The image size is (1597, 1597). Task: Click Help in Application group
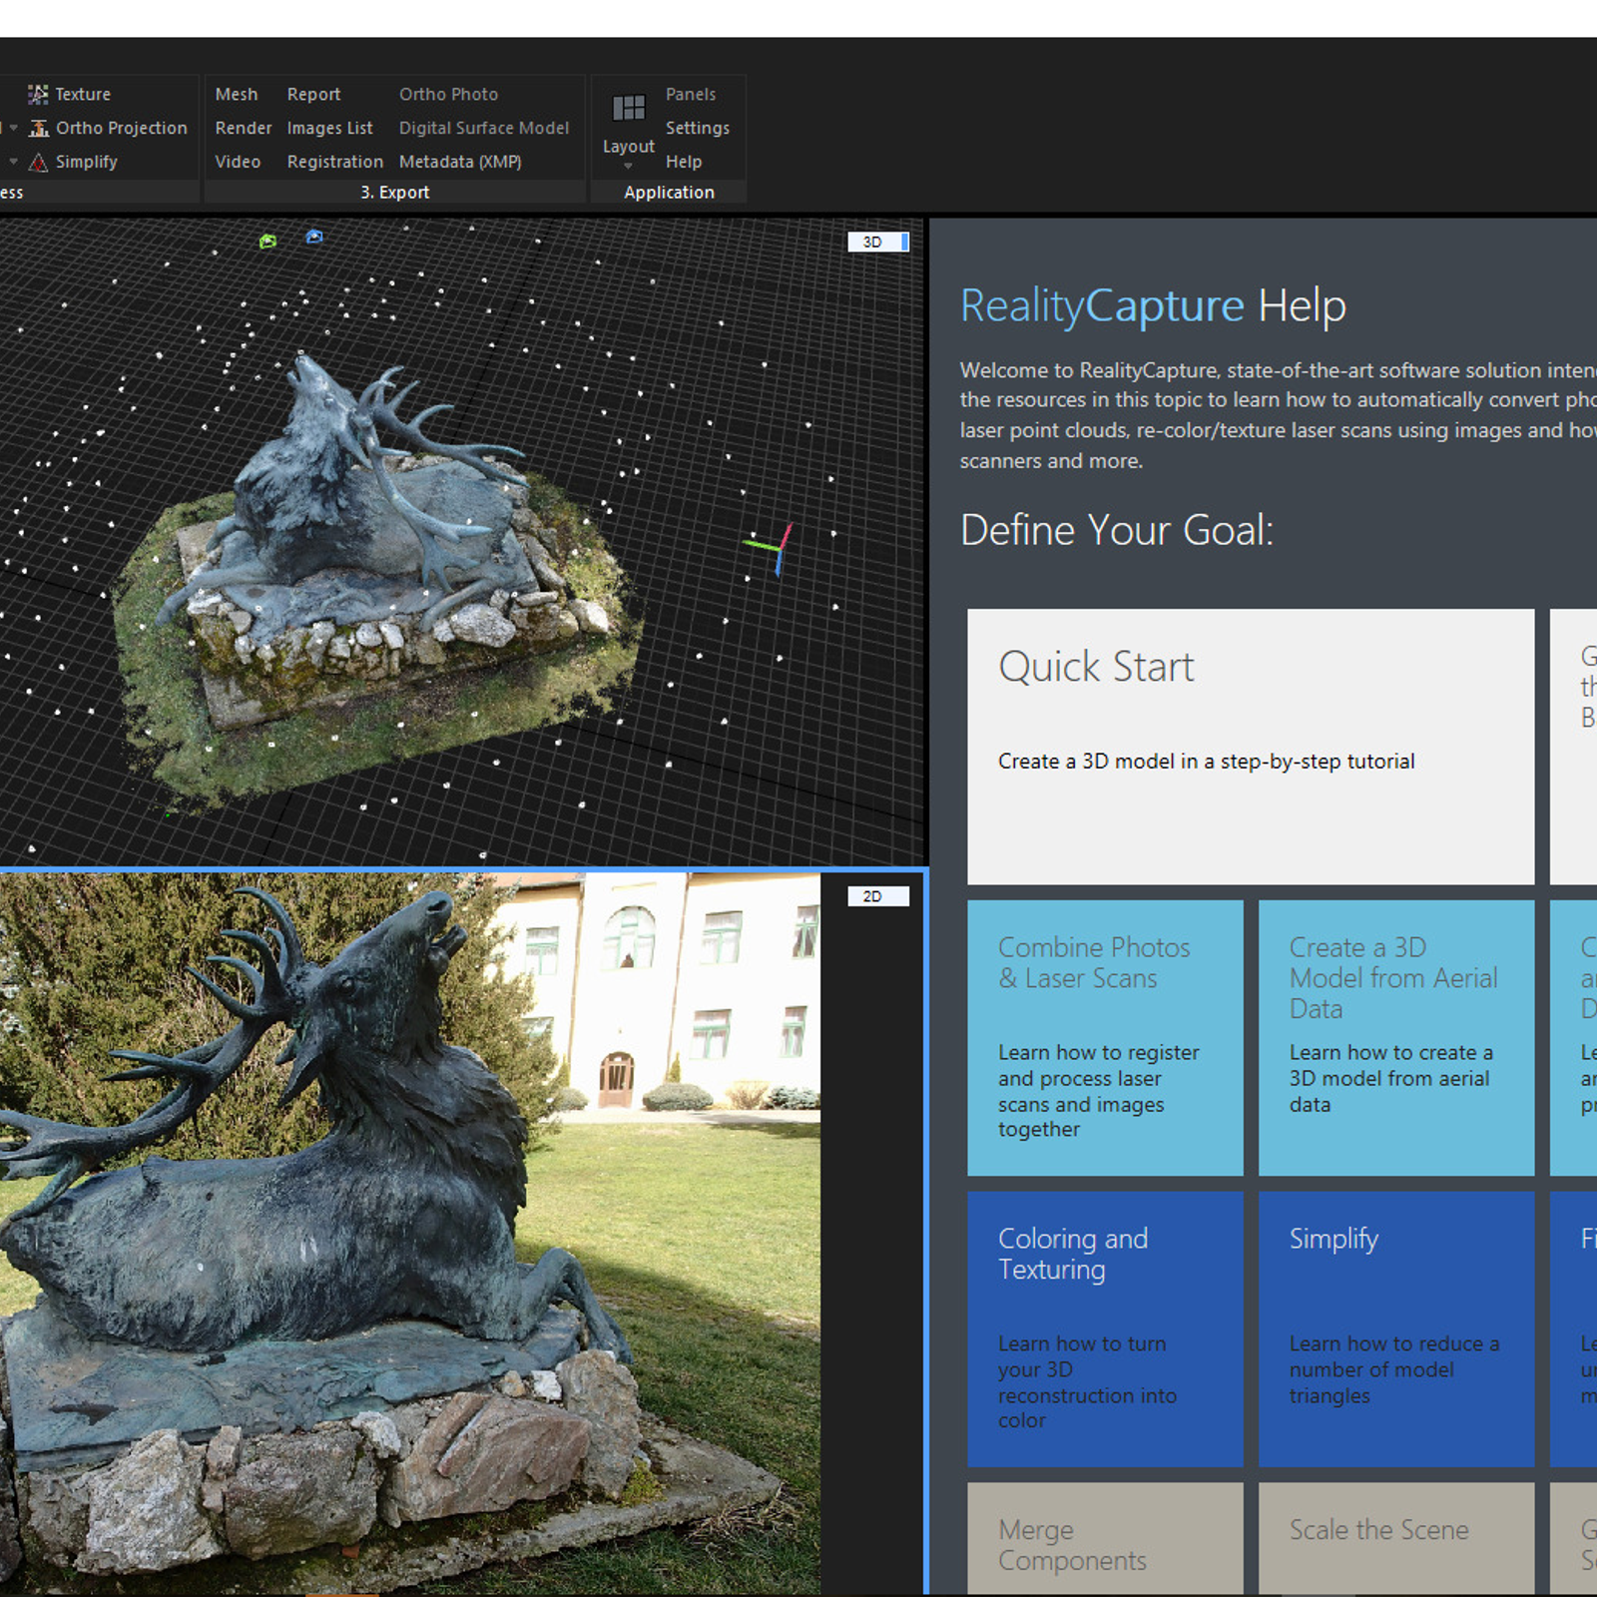pyautogui.click(x=684, y=162)
